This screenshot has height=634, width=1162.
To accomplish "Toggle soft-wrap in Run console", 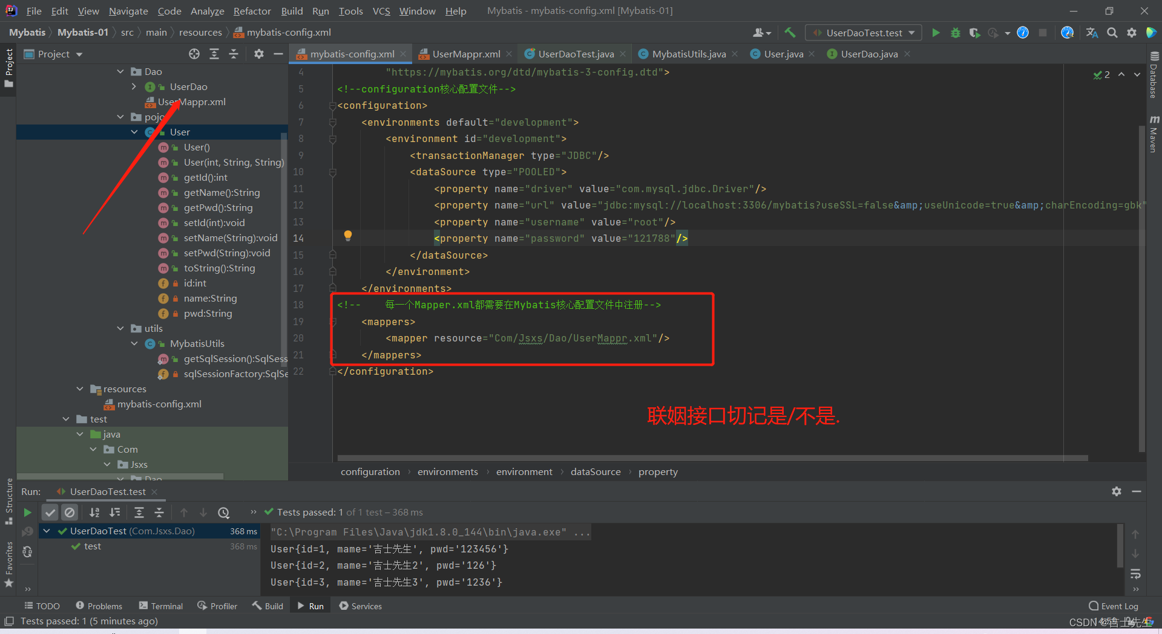I will tap(1135, 574).
